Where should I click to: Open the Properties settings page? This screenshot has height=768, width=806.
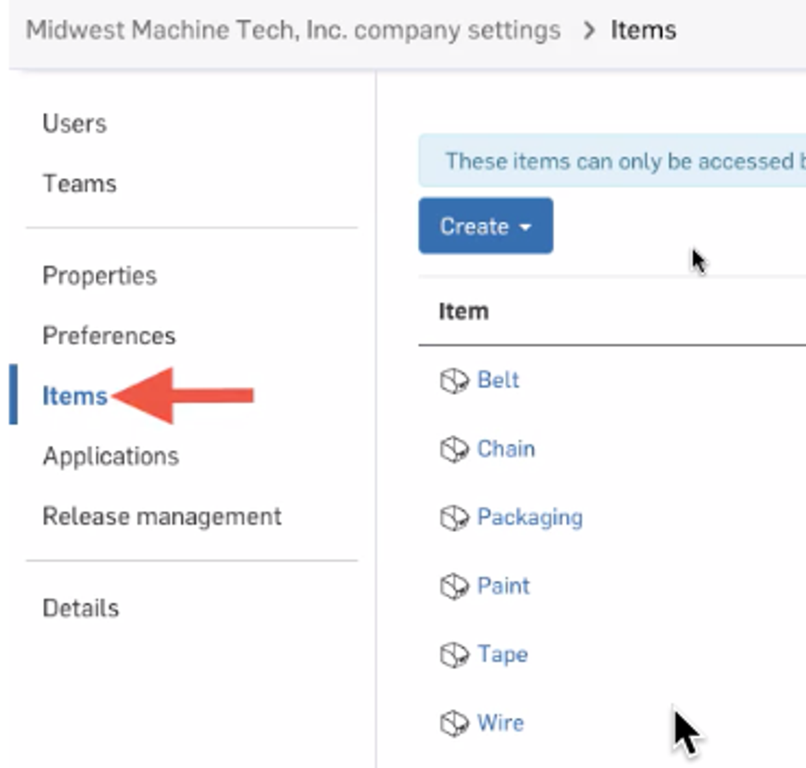tap(99, 275)
